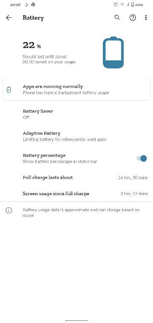Open Adaptive Battery settings
This screenshot has width=153, height=323.
(76, 136)
